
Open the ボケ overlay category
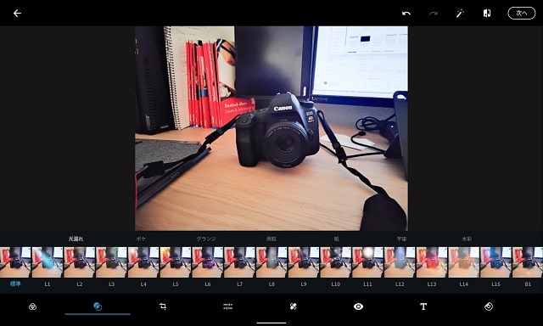(x=141, y=239)
